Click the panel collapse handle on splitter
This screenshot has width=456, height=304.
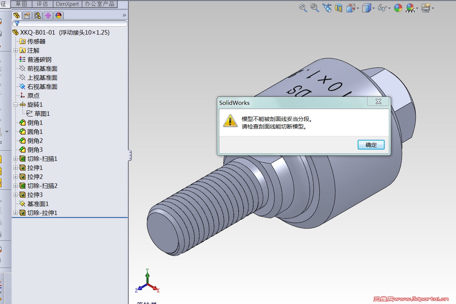(x=130, y=156)
